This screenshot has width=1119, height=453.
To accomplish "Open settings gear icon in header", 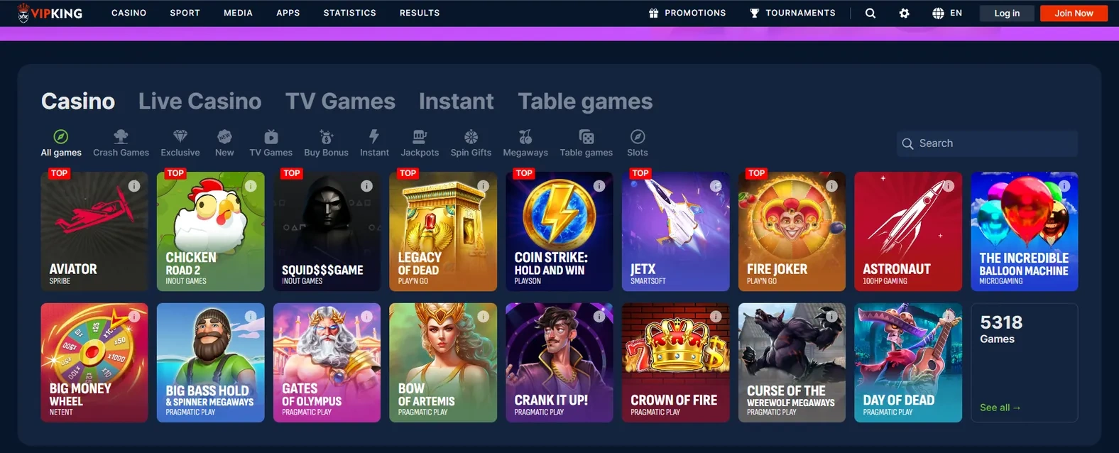I will click(904, 13).
